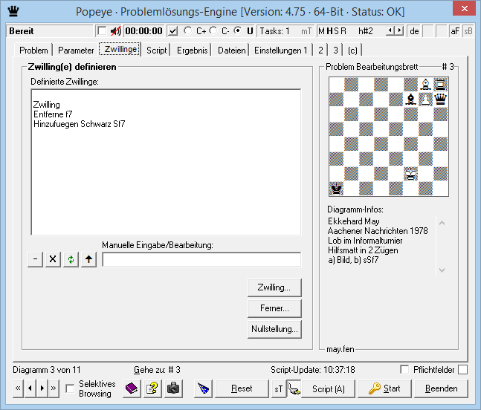This screenshot has height=410, width=481.
Task: Click the brush icon beside Script (A)
Action: point(294,389)
